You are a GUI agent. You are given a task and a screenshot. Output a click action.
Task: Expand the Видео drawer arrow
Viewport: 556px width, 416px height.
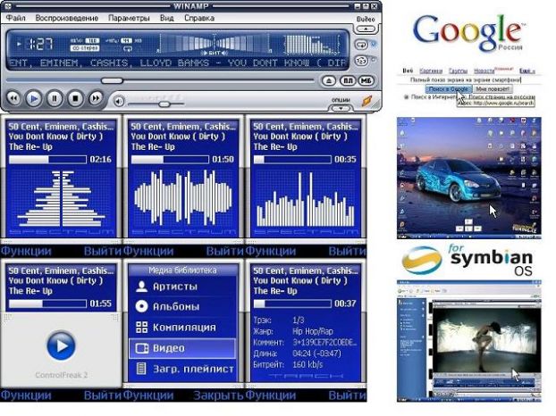(366, 29)
